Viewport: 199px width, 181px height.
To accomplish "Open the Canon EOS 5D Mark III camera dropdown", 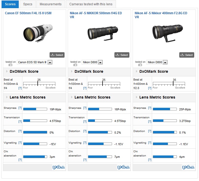I will tap(50, 62).
